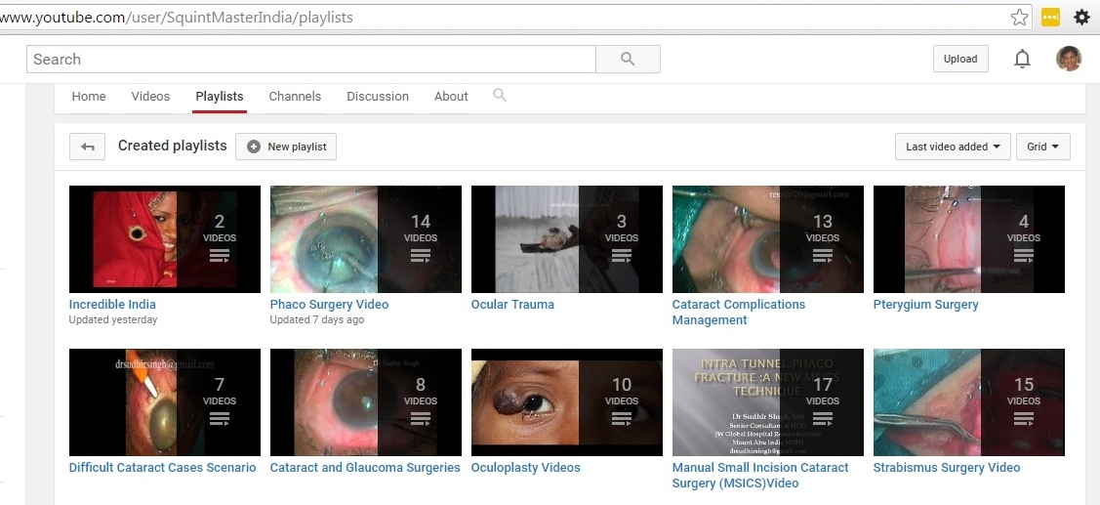Open the Oculoplasty Videos playlist link

pos(525,467)
